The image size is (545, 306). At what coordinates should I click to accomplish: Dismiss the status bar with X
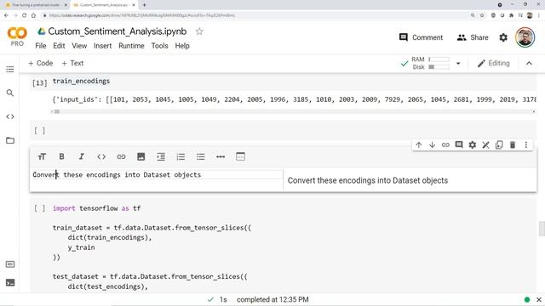point(539,300)
